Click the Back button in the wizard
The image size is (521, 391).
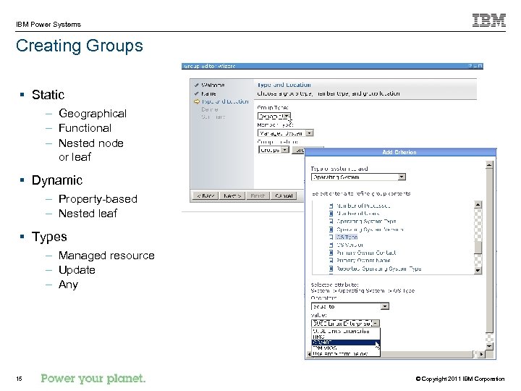click(x=206, y=195)
